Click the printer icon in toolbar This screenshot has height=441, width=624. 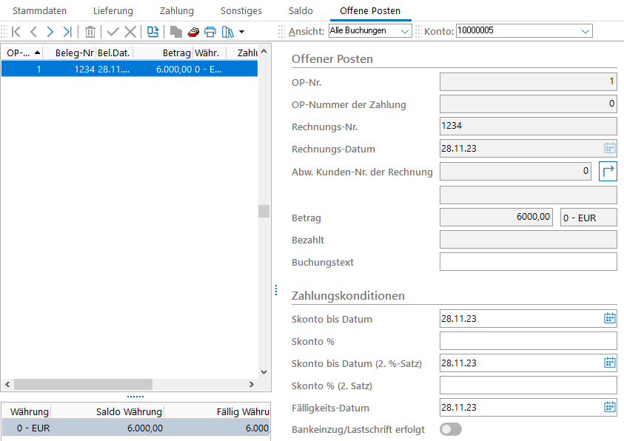point(210,32)
